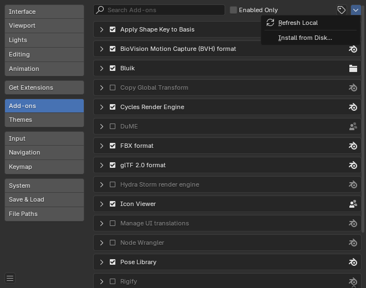366x288 pixels.
Task: Toggle the Enabled Only checkbox
Action: click(x=233, y=10)
